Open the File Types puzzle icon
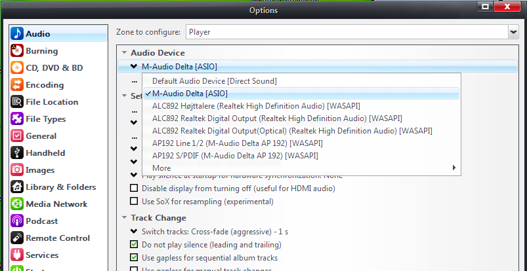This screenshot has height=271, width=527. pos(17,118)
